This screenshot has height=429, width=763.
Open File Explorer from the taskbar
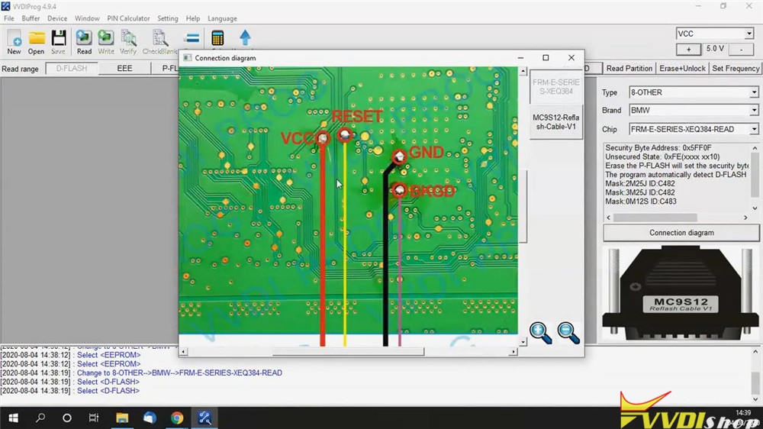[121, 418]
